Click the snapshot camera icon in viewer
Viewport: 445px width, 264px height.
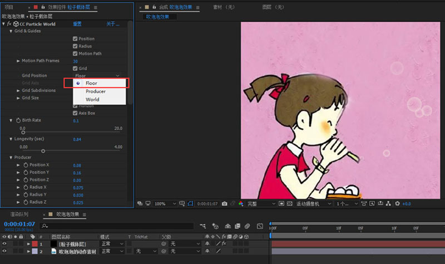coord(224,204)
